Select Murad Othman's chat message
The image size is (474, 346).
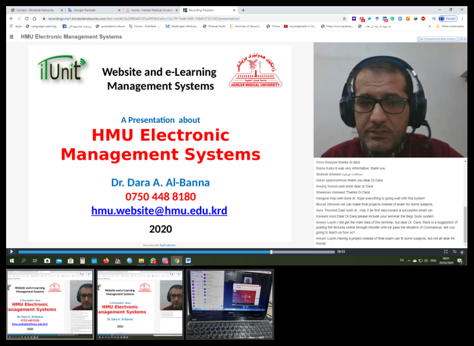pos(374,204)
